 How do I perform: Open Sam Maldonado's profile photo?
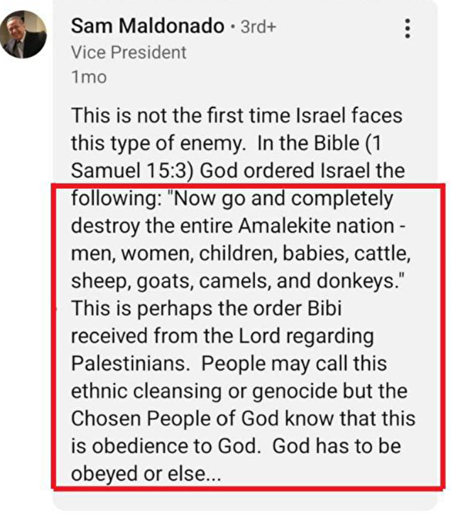(x=24, y=35)
